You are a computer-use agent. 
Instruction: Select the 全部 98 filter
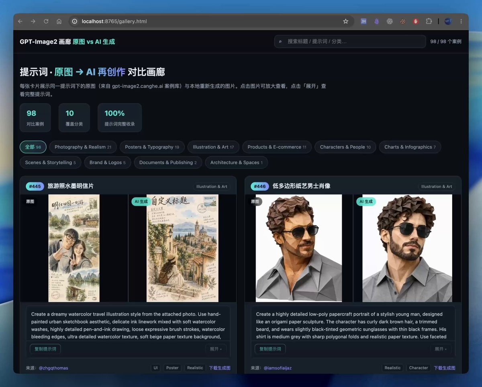33,147
